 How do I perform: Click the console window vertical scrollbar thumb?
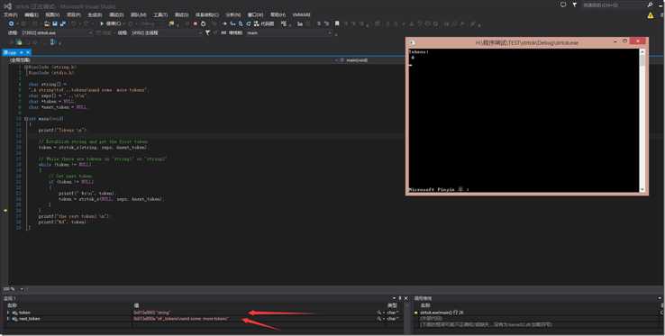coord(642,60)
